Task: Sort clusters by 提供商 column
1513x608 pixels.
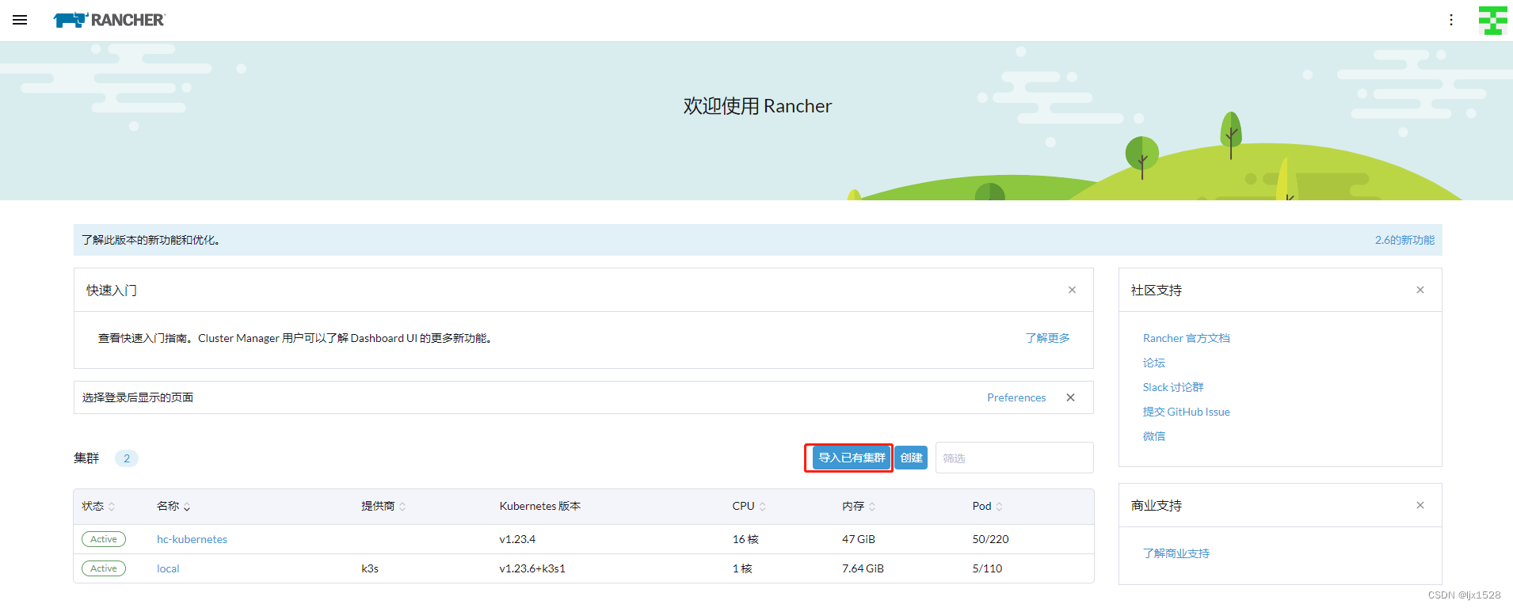Action: coord(383,506)
